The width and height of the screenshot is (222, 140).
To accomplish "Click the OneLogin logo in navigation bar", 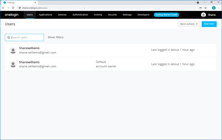I will point(11,15).
